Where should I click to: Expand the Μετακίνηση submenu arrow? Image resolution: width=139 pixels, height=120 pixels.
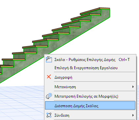[x=133, y=87]
